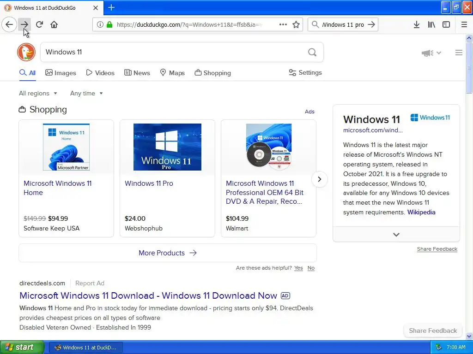Open Microsoft Windows 11 Download ad result
473x354 pixels.
point(148,295)
